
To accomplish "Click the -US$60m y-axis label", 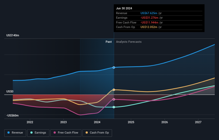I will (x=13, y=115).
